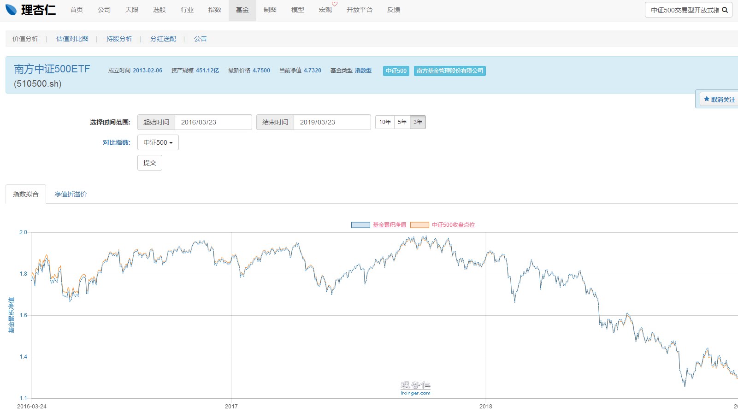Toggle the orange 中证500收盘点位 legend swatch
This screenshot has height=419, width=738.
coord(419,225)
